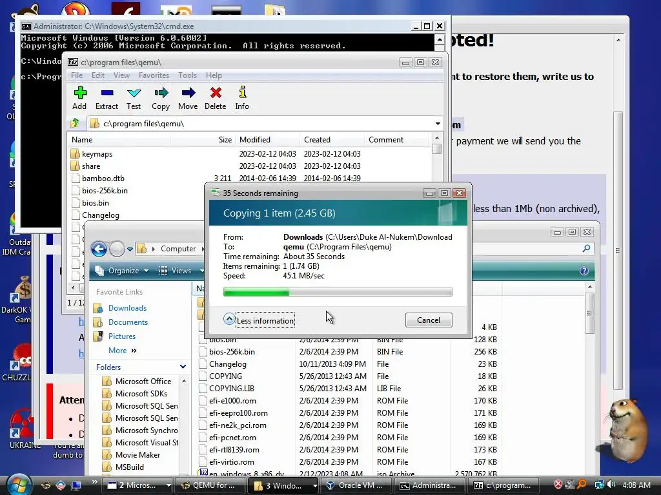661x495 pixels.
Task: Click the 4:08 AM taskbar clock
Action: click(x=636, y=485)
